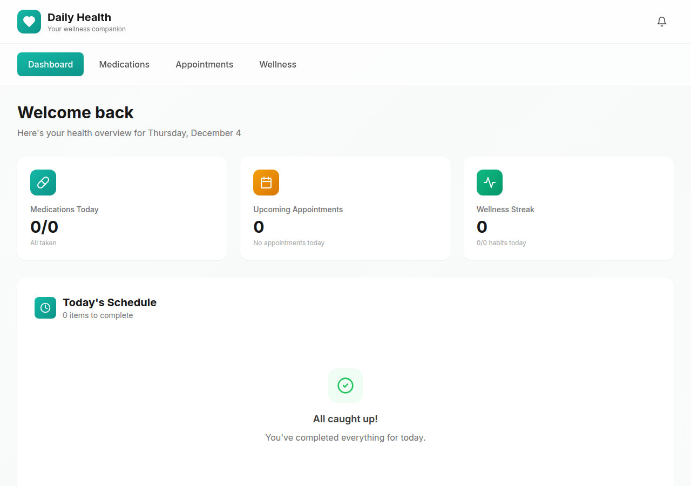Open notifications via the bell icon
This screenshot has width=691, height=486.
(x=661, y=22)
